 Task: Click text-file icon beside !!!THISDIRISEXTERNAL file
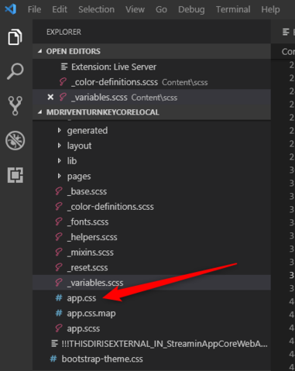click(54, 344)
